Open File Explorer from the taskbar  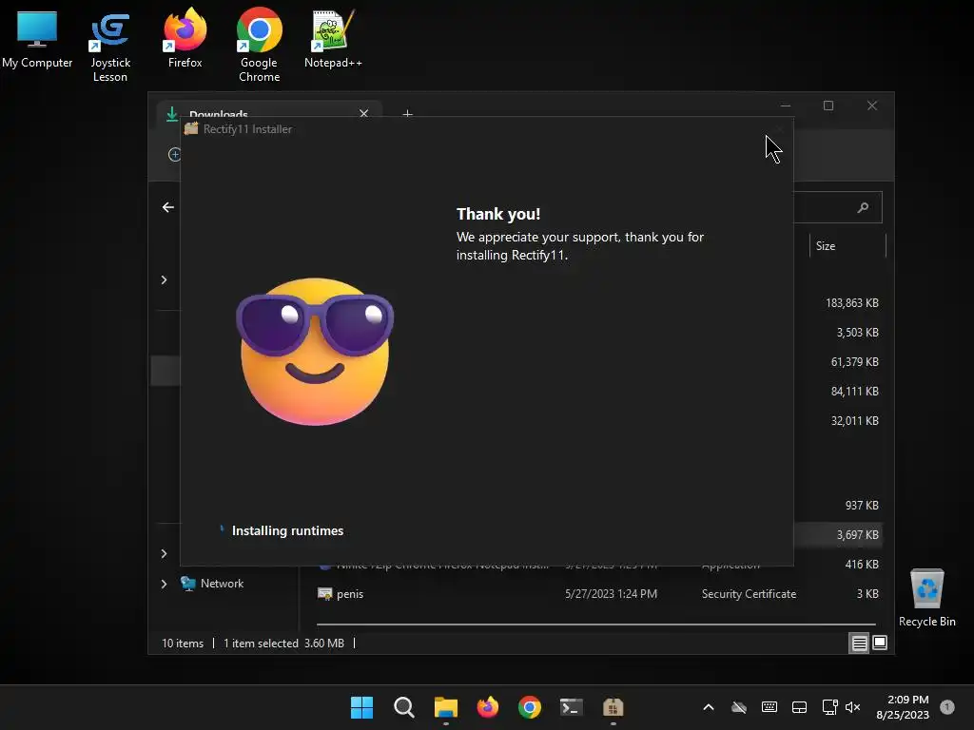pos(445,707)
